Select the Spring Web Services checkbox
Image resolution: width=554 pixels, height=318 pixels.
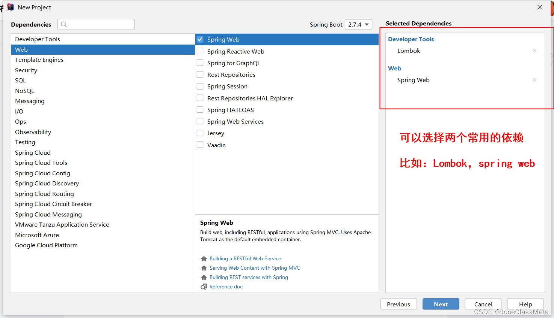point(200,121)
